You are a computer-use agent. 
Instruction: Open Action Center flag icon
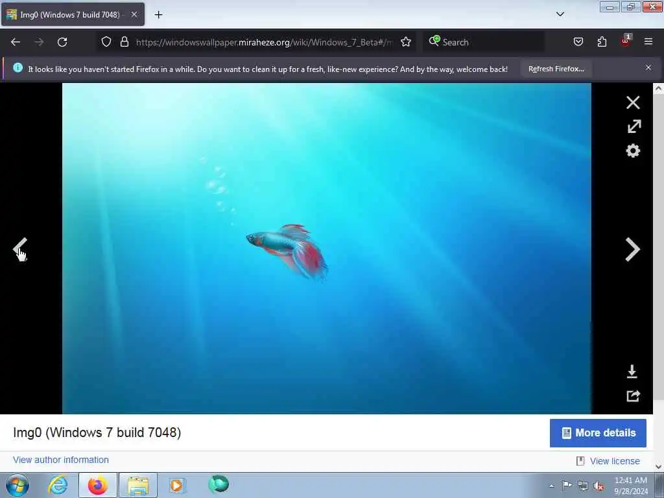pyautogui.click(x=567, y=485)
